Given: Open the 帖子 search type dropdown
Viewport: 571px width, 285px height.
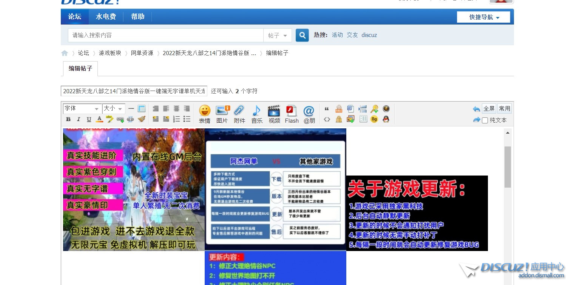Looking at the screenshot, I should 278,35.
